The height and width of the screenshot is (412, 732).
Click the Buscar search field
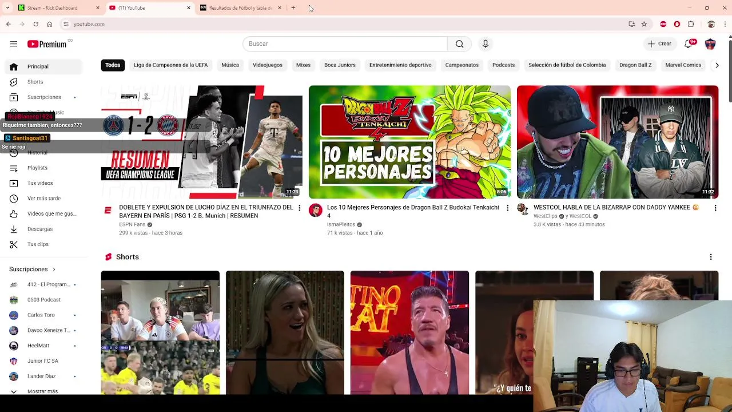pyautogui.click(x=345, y=44)
